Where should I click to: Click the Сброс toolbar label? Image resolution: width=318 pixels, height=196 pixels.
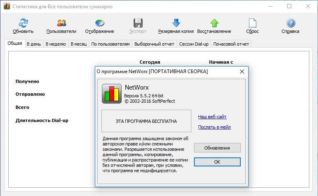[x=253, y=32]
